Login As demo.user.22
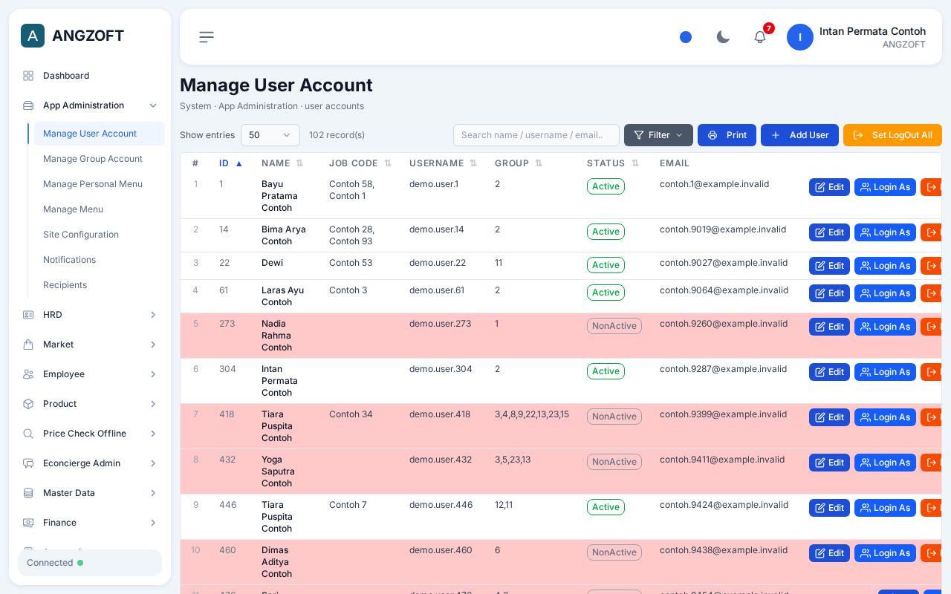The height and width of the screenshot is (594, 951). tap(885, 266)
